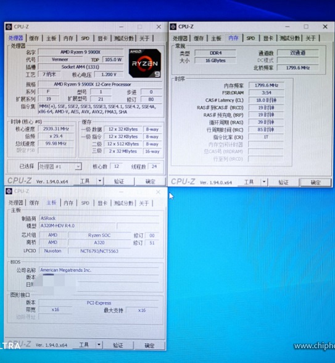Click 确定 button in processor window
This screenshot has height=363, width=335.
click(x=150, y=181)
